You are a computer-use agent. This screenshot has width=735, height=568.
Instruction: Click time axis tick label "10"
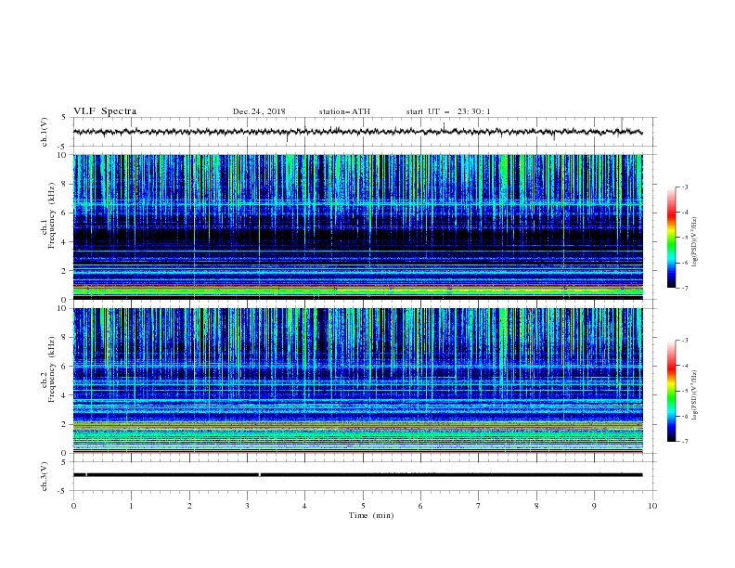(652, 506)
